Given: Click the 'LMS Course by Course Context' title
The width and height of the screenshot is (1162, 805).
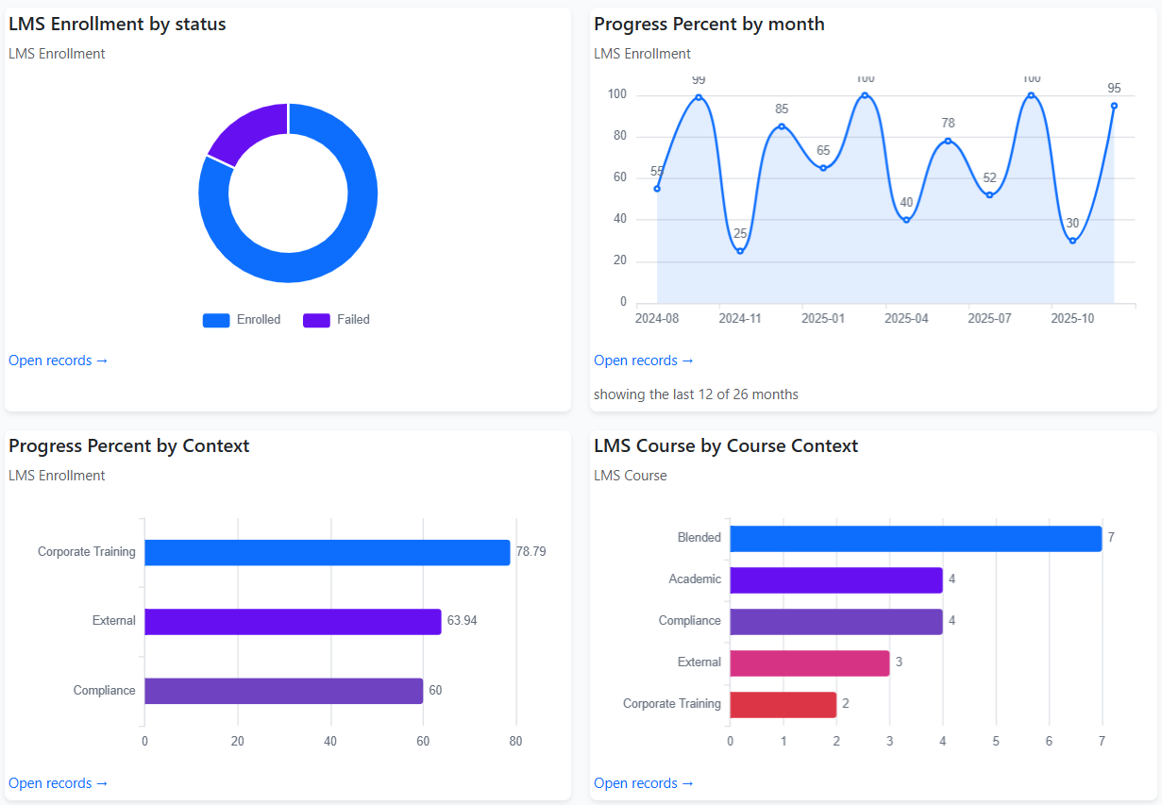Looking at the screenshot, I should 726,445.
